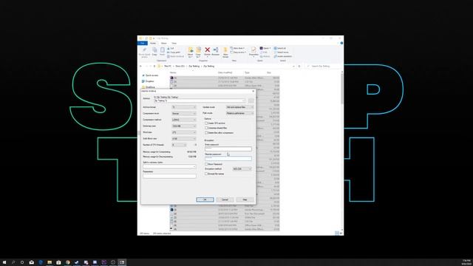
Task: Open Cortana circle on taskbar
Action: pos(22,262)
